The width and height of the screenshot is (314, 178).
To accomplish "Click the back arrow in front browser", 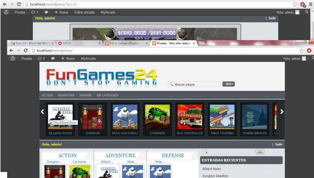I will pos(11,50).
